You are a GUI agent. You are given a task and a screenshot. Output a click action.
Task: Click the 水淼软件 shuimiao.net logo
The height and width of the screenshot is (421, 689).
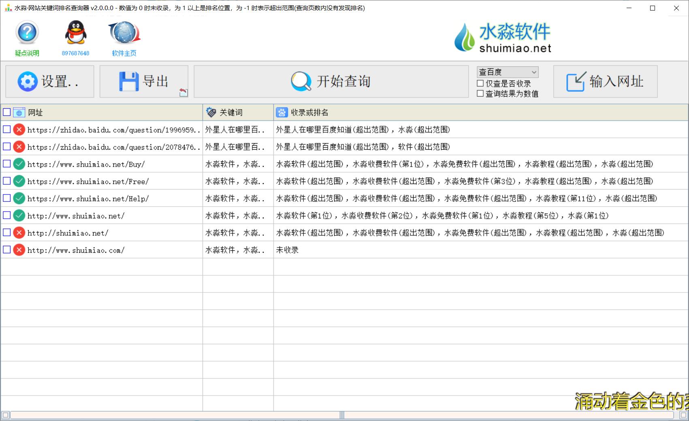tap(503, 38)
